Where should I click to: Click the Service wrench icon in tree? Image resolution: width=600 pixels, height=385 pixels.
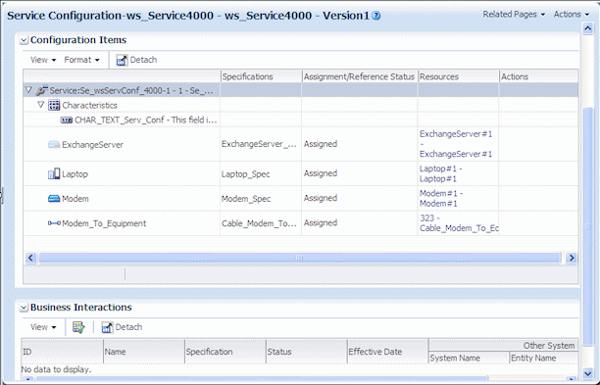pos(41,90)
